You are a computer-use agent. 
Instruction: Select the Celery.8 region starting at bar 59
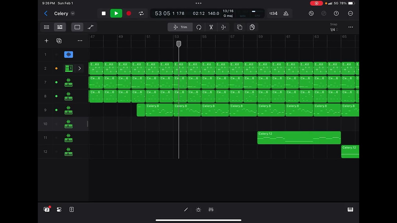tap(271, 110)
